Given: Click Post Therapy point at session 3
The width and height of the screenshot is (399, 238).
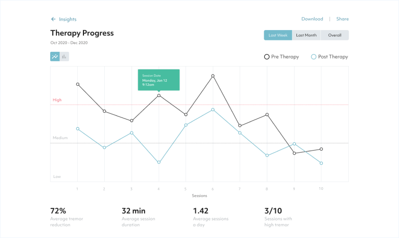Looking at the screenshot, I should click(132, 133).
